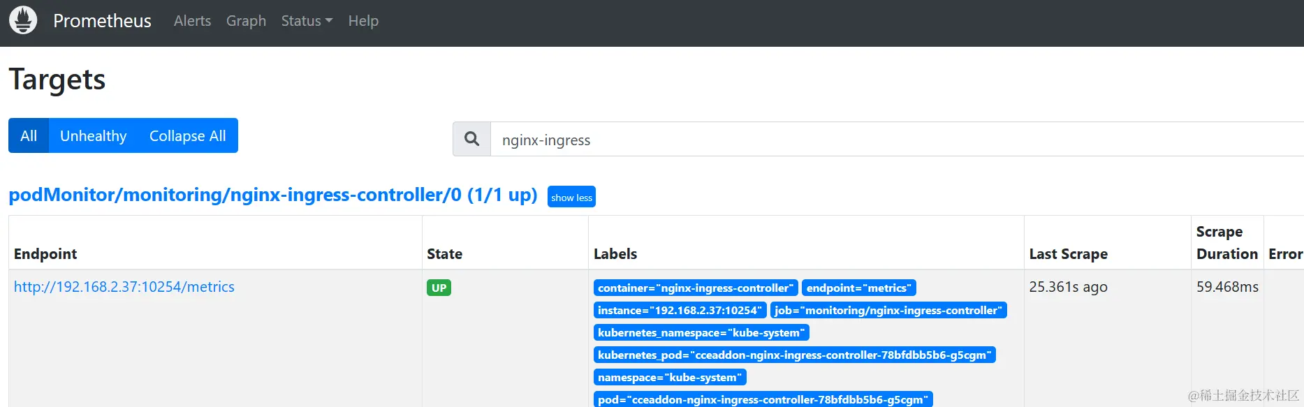Select the All targets filter
Screen dimensions: 1304x407
[x=29, y=135]
